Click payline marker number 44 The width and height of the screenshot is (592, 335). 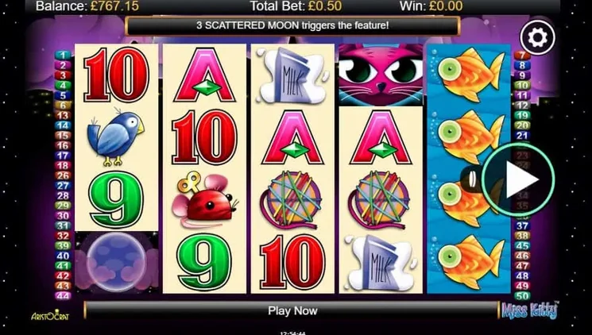(x=63, y=295)
